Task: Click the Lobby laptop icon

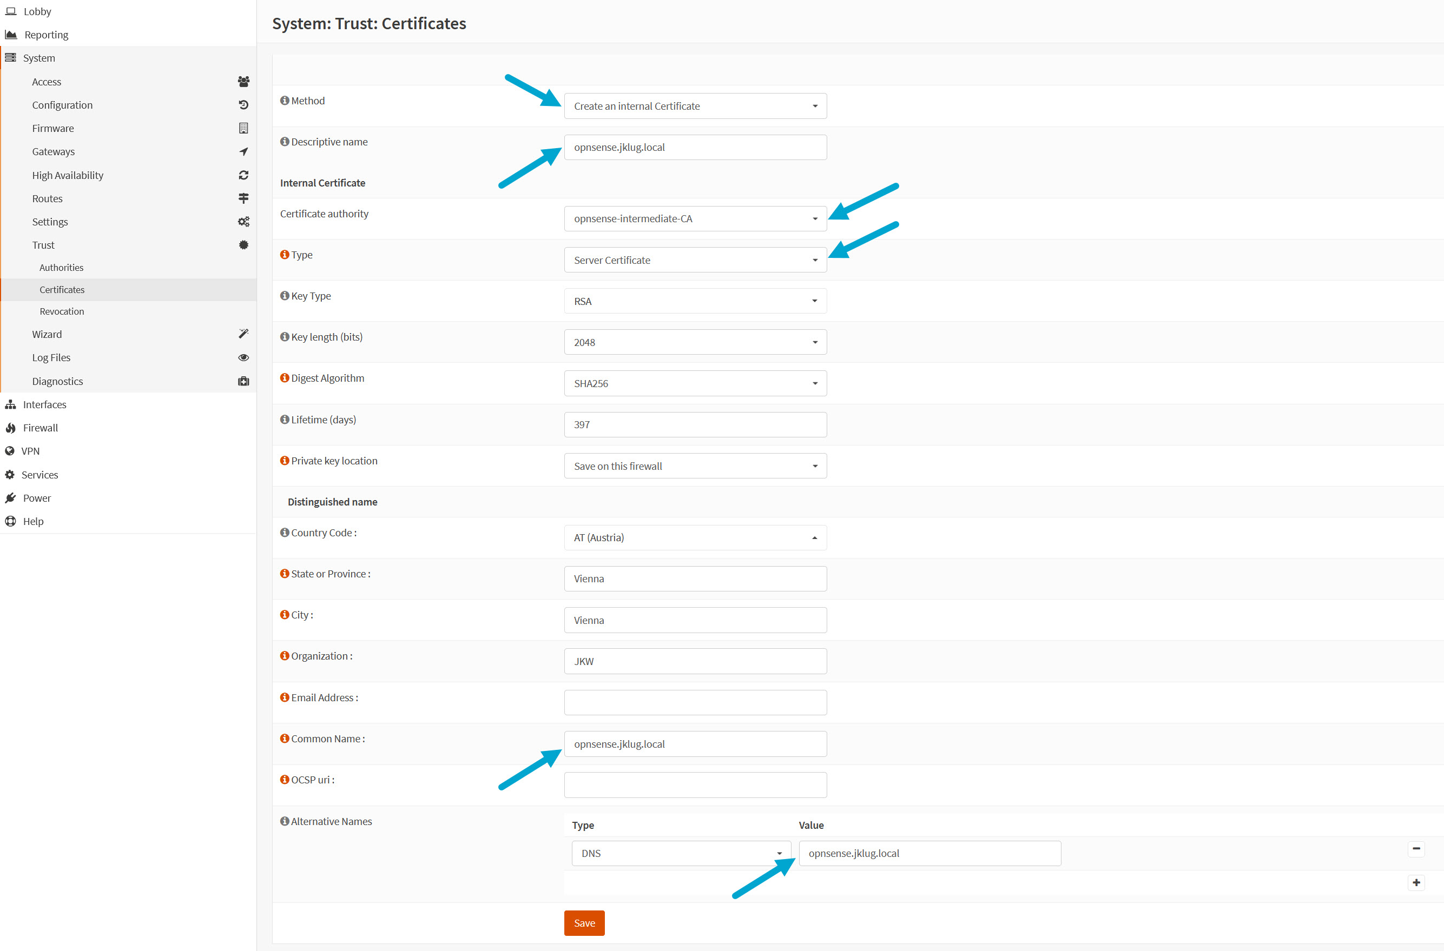Action: (11, 11)
